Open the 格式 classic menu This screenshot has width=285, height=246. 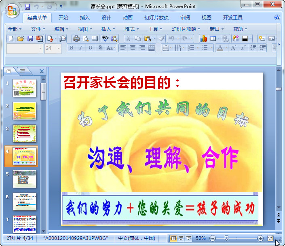[x=132, y=29]
